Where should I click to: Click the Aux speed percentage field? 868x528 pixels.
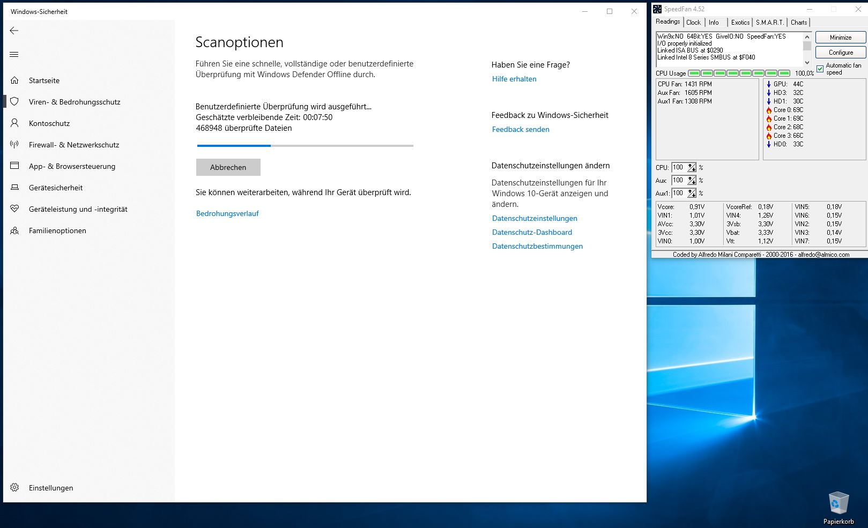(x=679, y=180)
